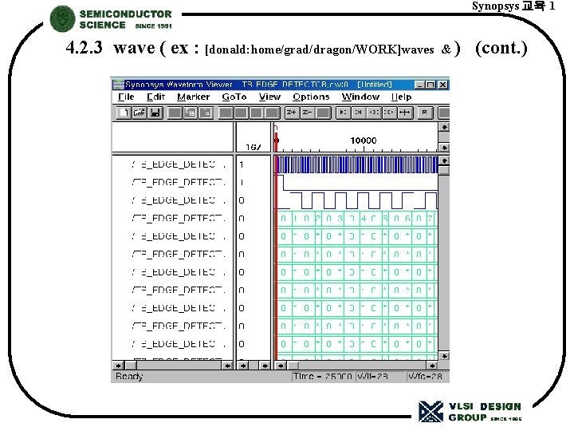Viewport: 574px width, 431px height.
Task: Click the Save diskette toolbar icon
Action: pyautogui.click(x=155, y=113)
